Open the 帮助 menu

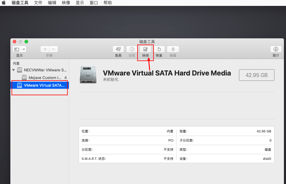(x=107, y=3)
